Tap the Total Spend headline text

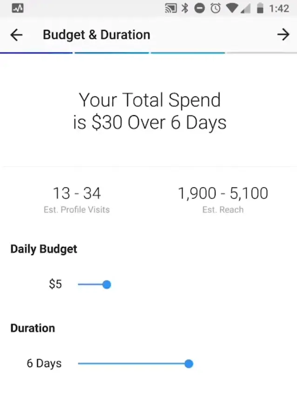coord(149,111)
